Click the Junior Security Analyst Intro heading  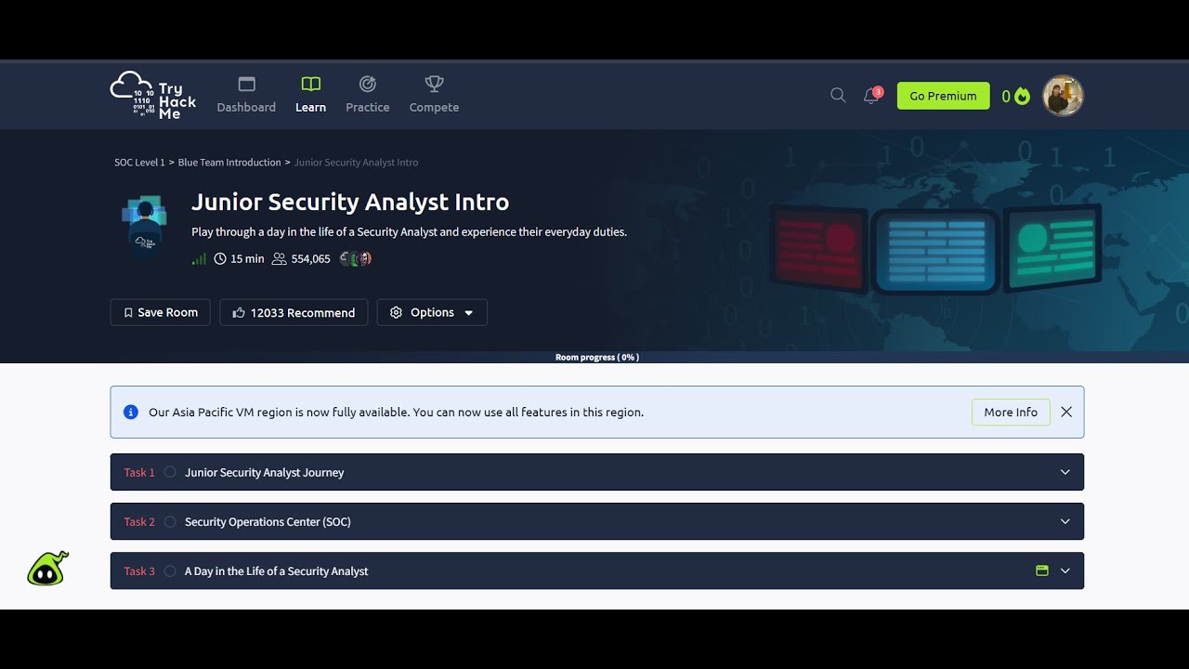point(350,202)
